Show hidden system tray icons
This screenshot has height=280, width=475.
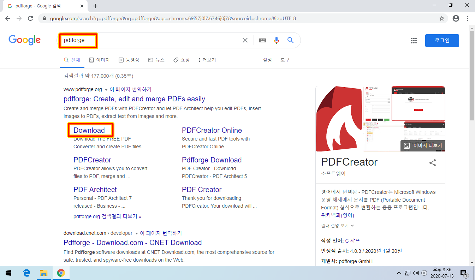(399, 273)
